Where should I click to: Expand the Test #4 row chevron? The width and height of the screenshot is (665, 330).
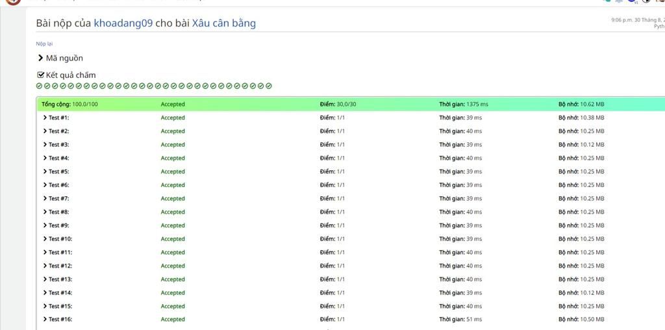coord(45,158)
